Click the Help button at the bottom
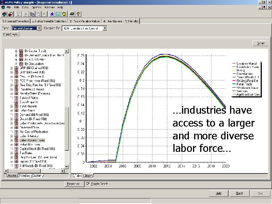Screen dimensions: 272x204 219,193
